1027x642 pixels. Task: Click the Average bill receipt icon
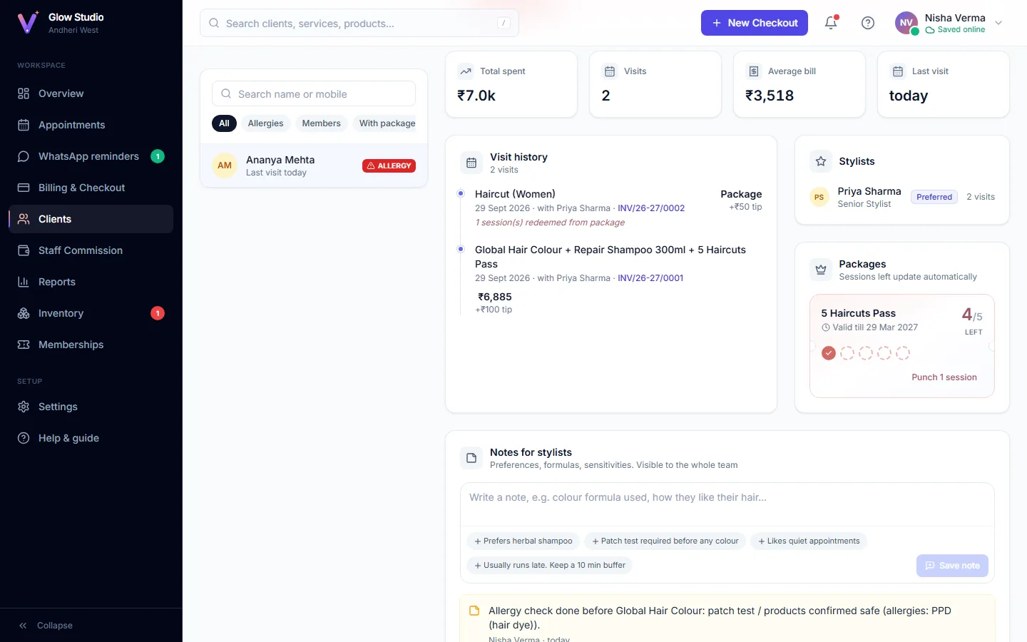click(x=754, y=71)
